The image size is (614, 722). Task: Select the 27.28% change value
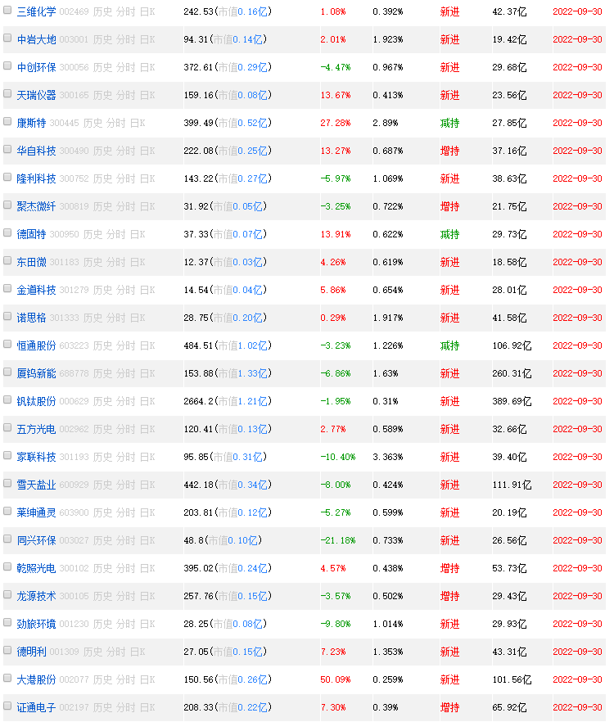pos(336,124)
